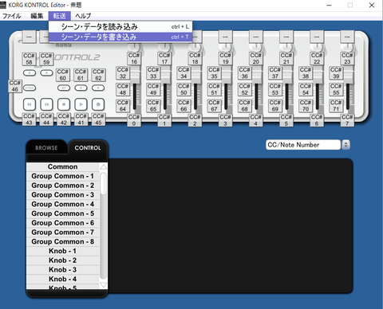Choose シーン・データを書き込み menu item

coord(120,37)
